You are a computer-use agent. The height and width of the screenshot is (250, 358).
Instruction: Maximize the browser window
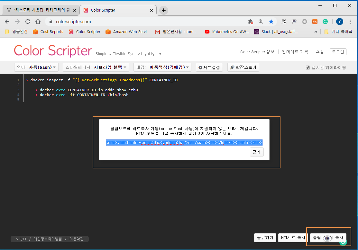point(335,5)
